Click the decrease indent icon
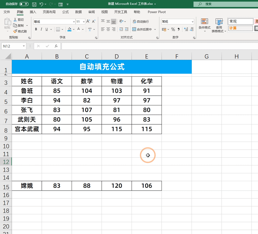The height and width of the screenshot is (234, 258). (x=121, y=29)
